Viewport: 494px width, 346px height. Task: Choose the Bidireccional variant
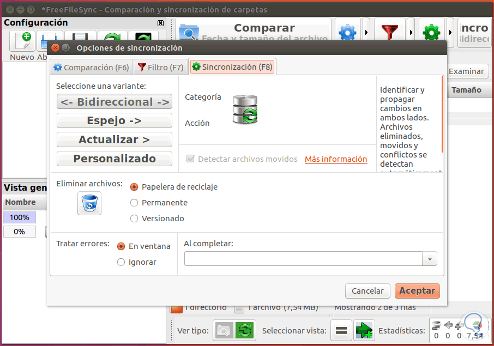[115, 102]
